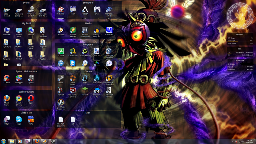Open µTorrent in Programs group
Screen dimensions: 256x144
pyautogui.click(x=61, y=52)
